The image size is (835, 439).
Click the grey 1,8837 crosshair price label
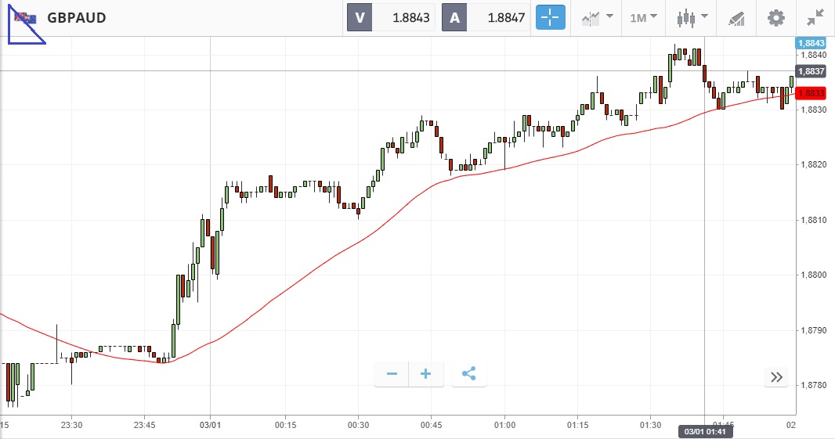[810, 71]
